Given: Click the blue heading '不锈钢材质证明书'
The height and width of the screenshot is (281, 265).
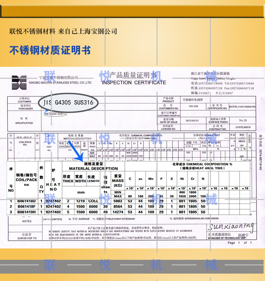Looking at the screenshot, I should (x=50, y=50).
